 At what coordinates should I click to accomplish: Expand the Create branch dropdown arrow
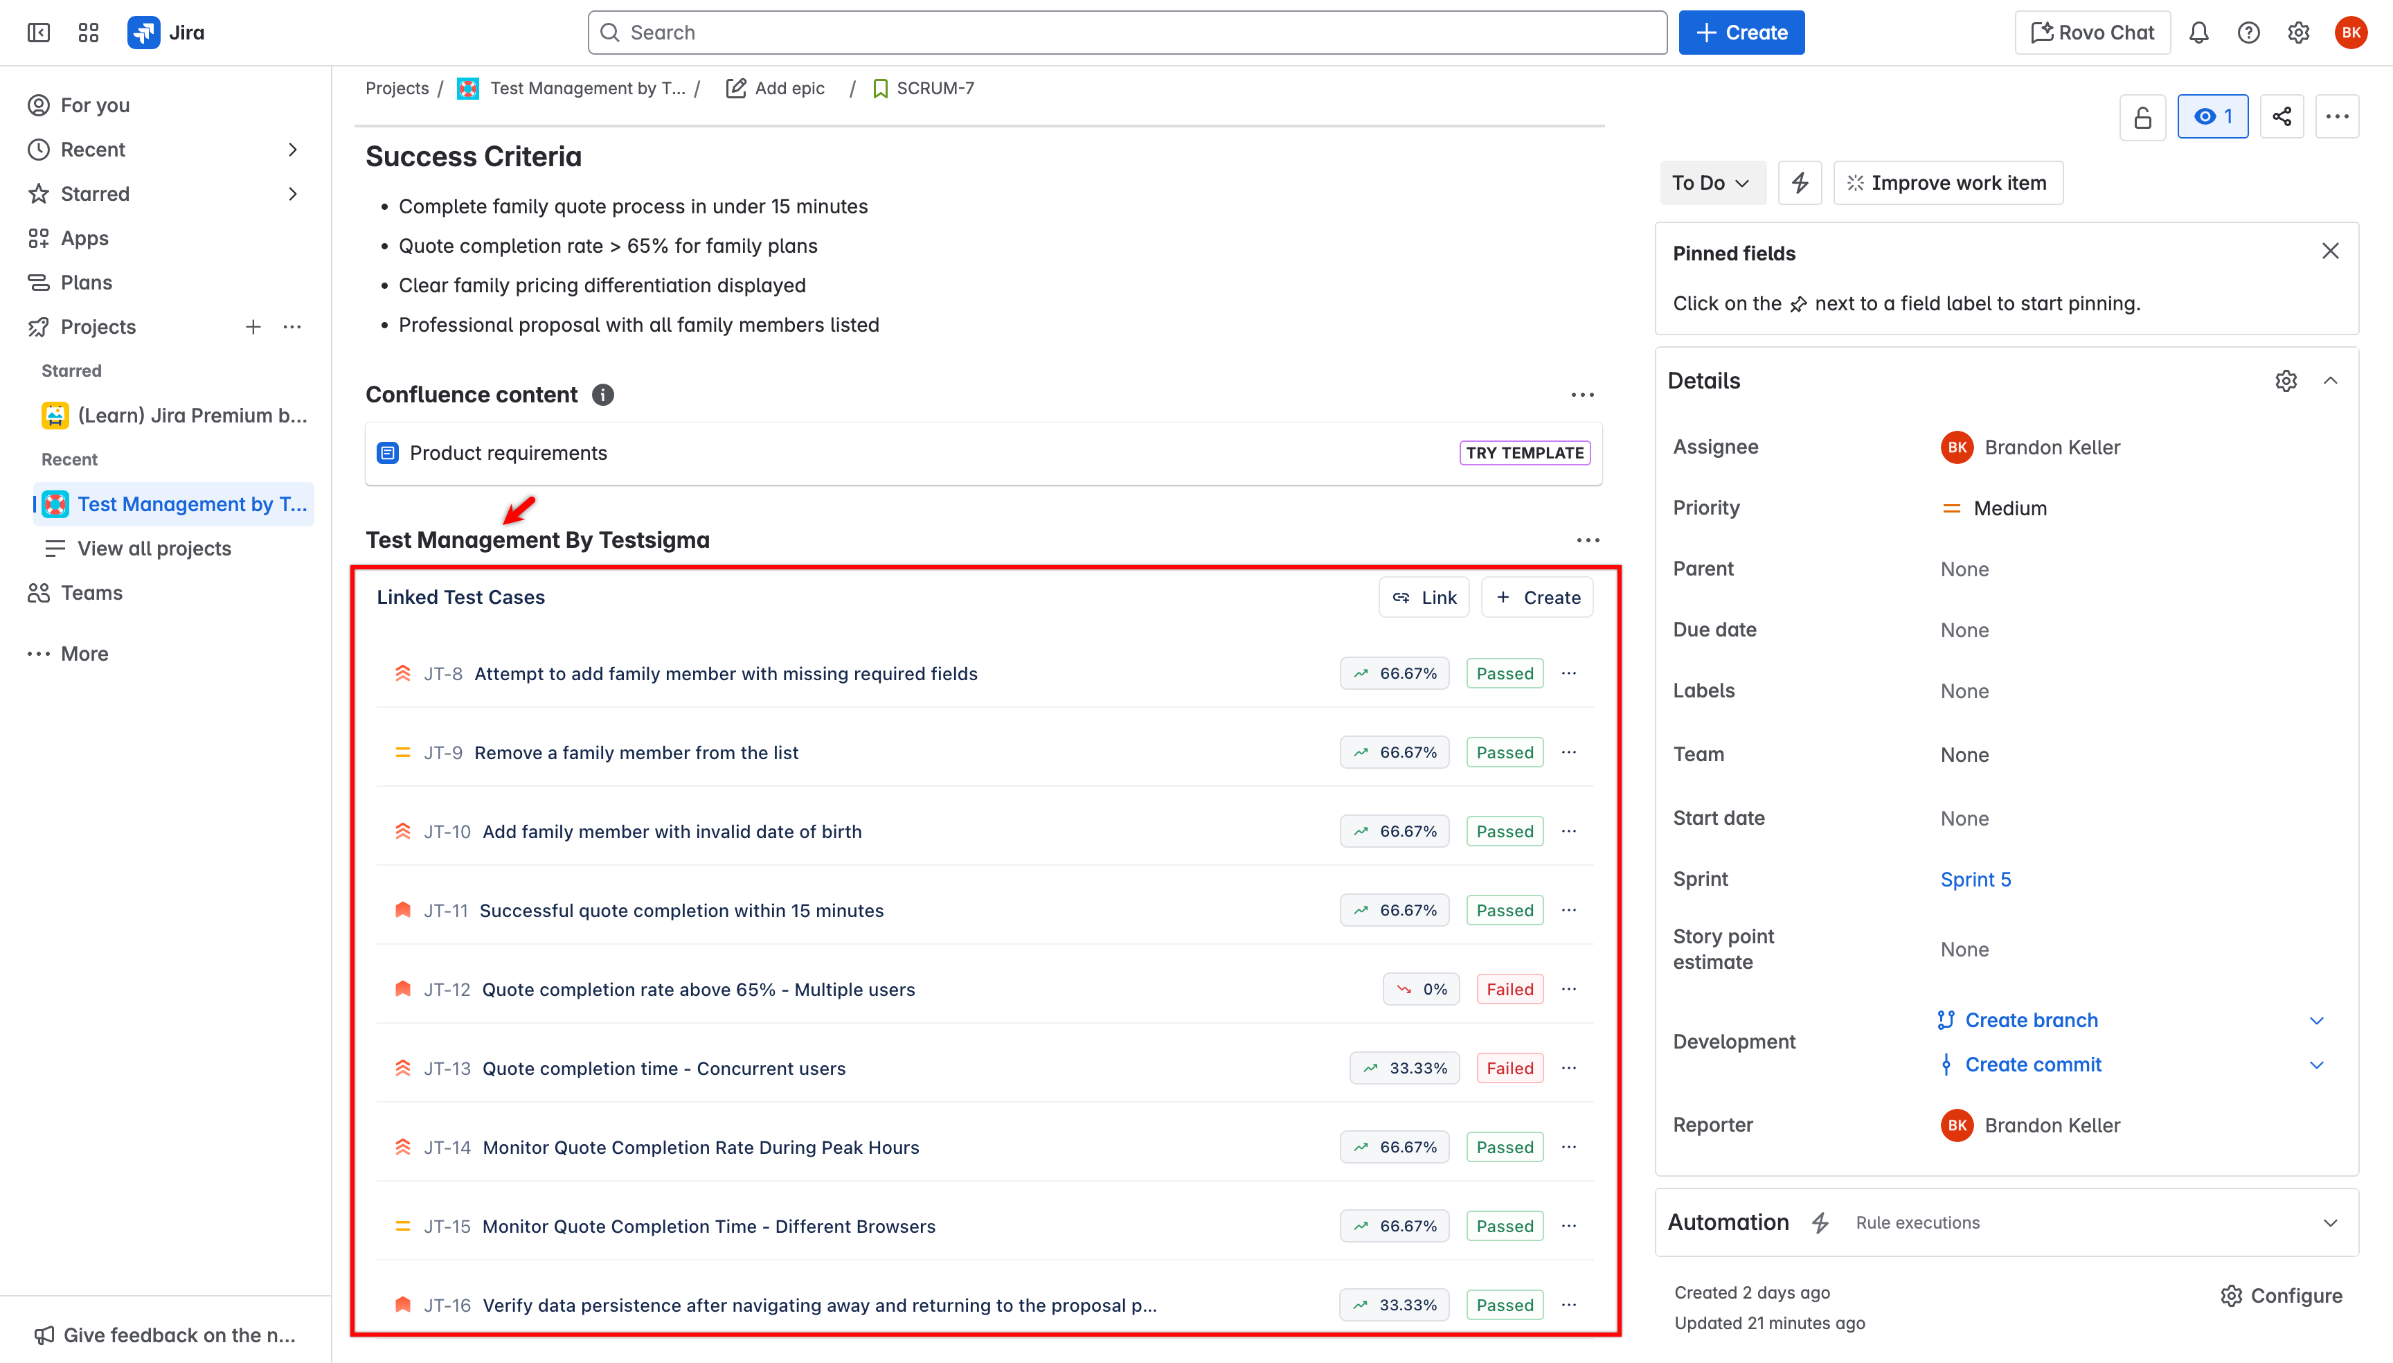coord(2316,1020)
